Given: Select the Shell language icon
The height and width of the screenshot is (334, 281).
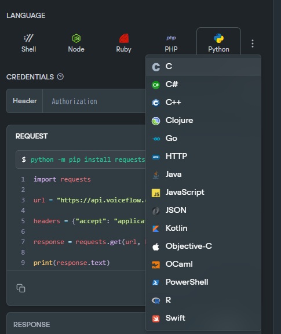Looking at the screenshot, I should click(x=28, y=38).
